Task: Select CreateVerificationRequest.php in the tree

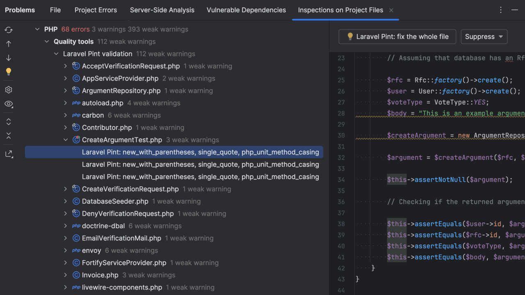Action: pos(130,189)
